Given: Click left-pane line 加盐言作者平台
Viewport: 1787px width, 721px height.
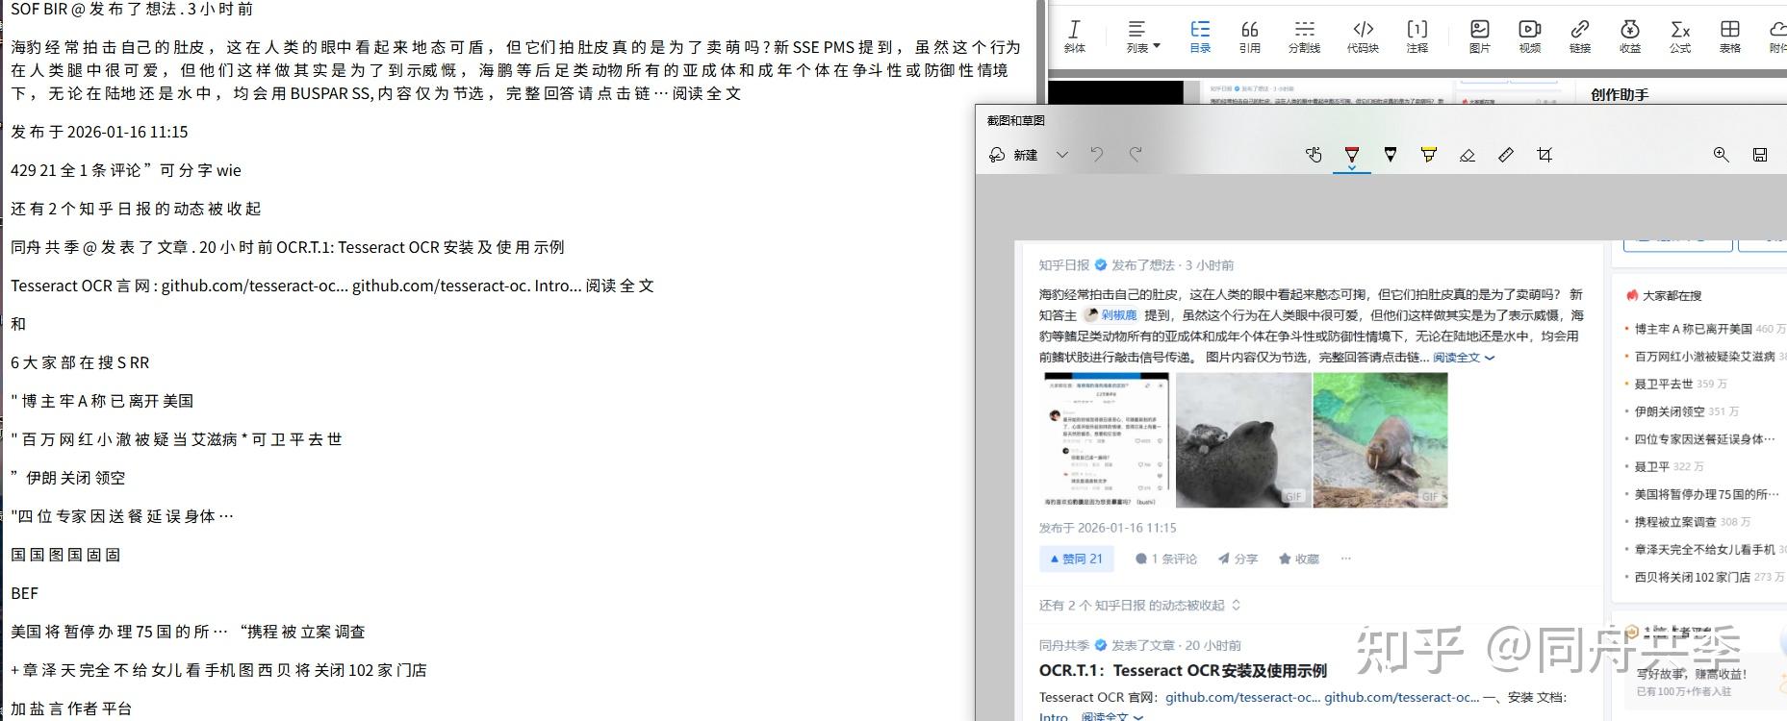Looking at the screenshot, I should [x=71, y=709].
